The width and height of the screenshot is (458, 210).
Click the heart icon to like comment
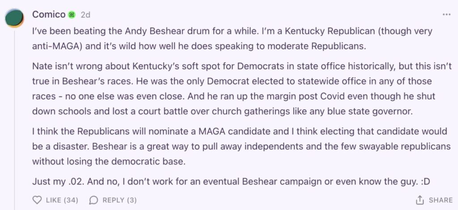tap(38, 200)
